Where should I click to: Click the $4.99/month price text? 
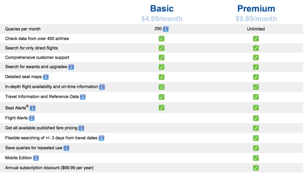click(162, 19)
